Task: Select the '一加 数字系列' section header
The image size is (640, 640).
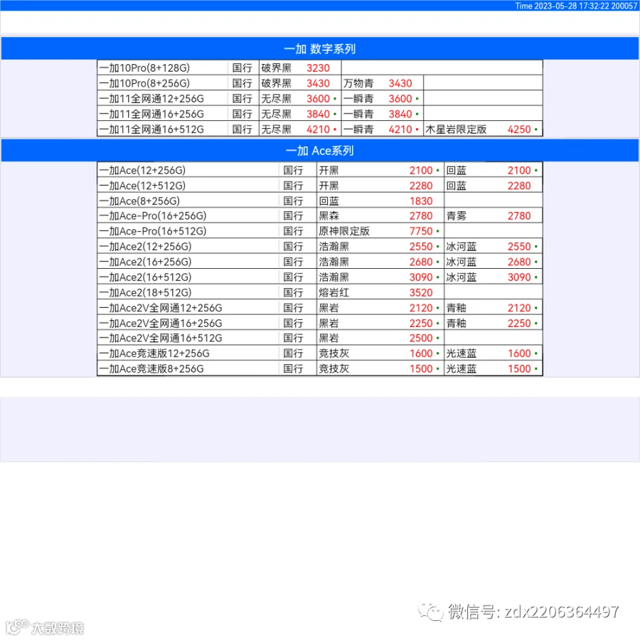Action: (320, 49)
